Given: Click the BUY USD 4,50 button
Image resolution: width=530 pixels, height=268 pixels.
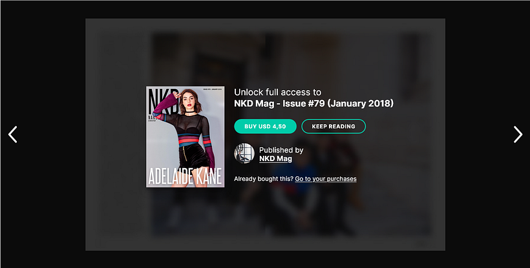Looking at the screenshot, I should pyautogui.click(x=266, y=126).
